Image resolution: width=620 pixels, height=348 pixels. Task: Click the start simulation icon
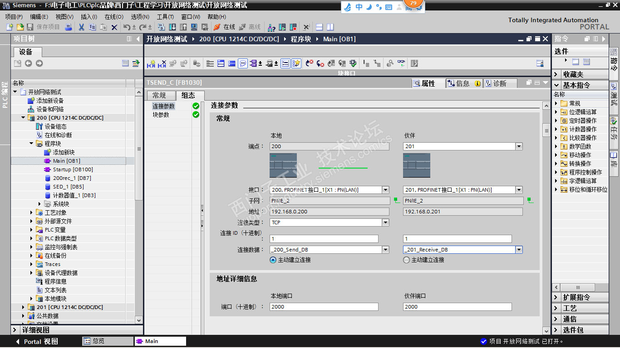(194, 27)
